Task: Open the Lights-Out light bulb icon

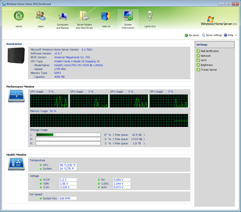Action: (150, 16)
